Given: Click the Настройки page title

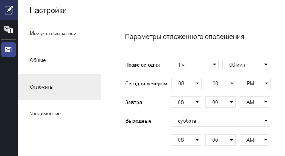Looking at the screenshot, I should coord(48,10).
